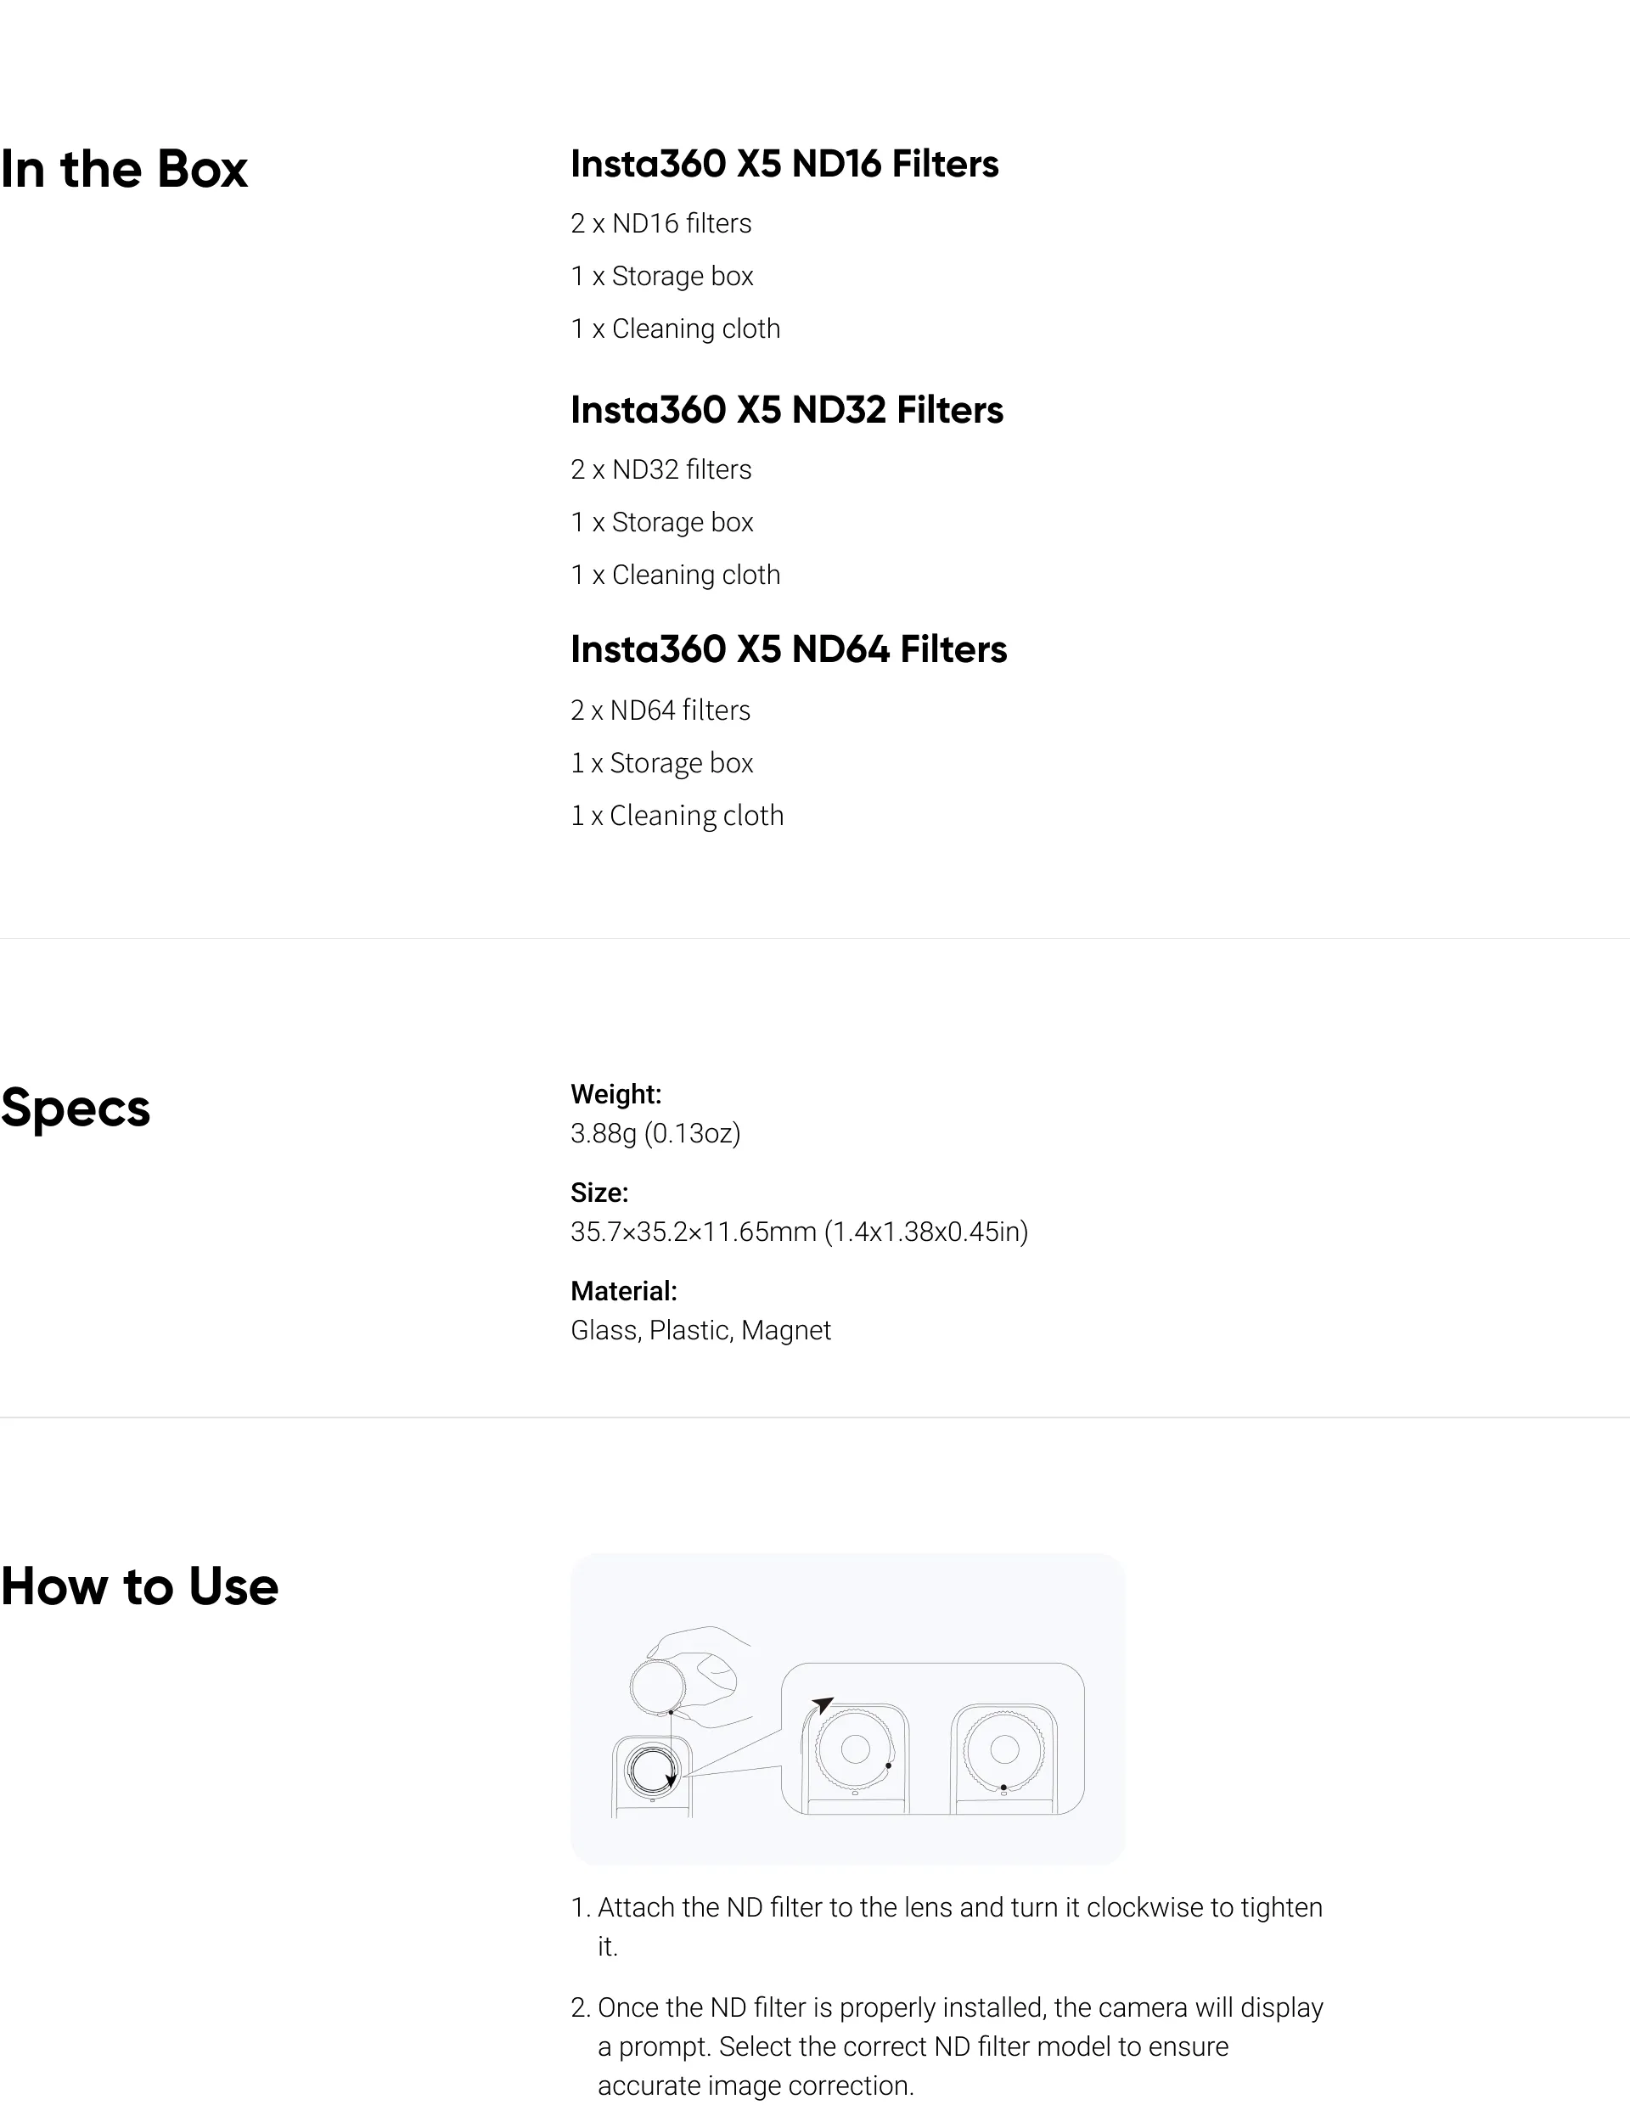Click the size dimensions 35.7×35.2×11.65mm text
Screen dimensions: 1630x2105
(799, 1232)
